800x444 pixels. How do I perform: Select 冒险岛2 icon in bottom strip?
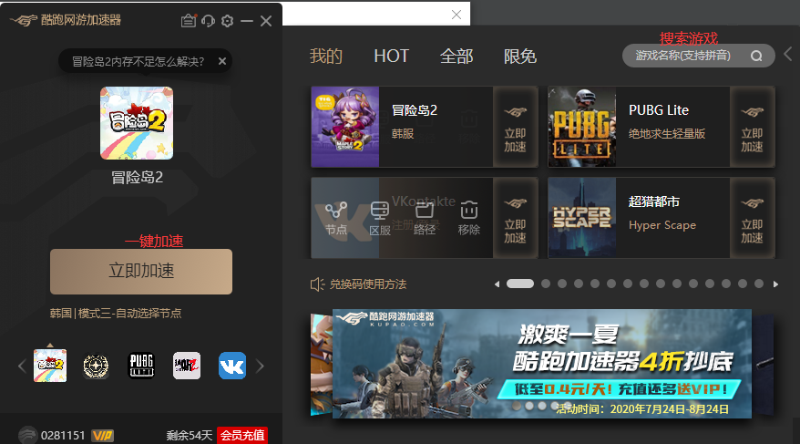coord(50,366)
